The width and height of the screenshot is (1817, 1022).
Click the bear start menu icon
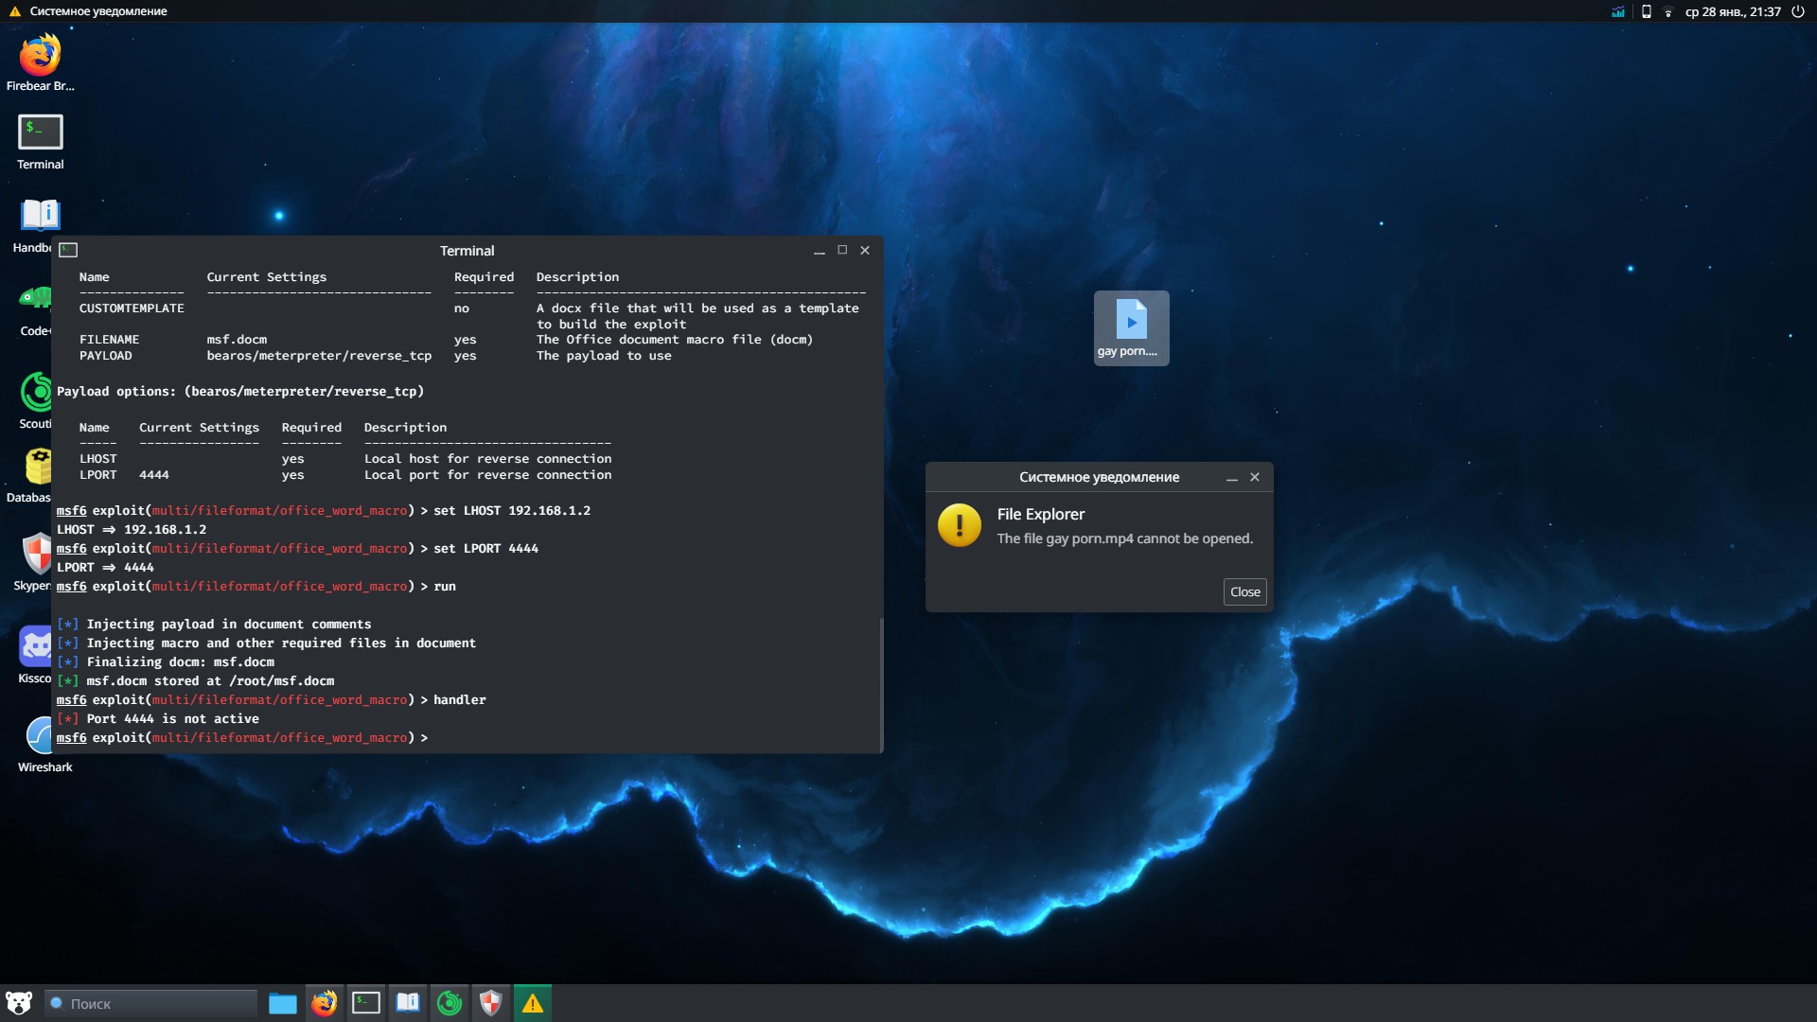click(x=19, y=1003)
